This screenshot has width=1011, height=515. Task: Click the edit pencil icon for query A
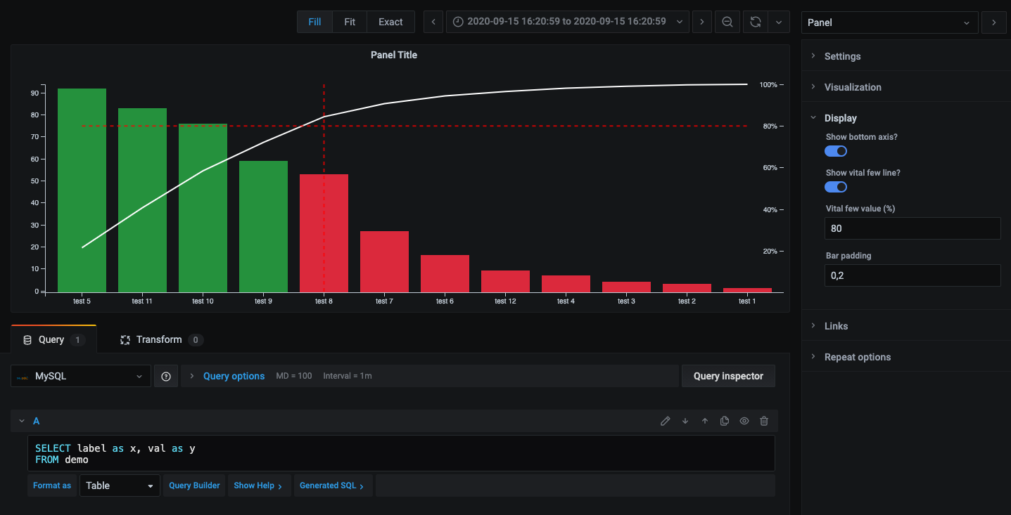(x=666, y=421)
